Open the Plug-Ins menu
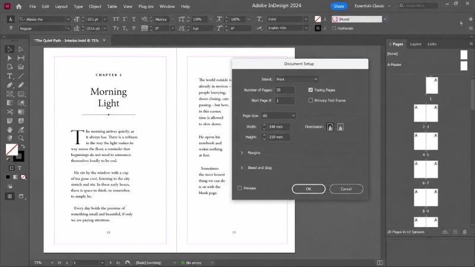Image resolution: width=475 pixels, height=267 pixels. 145,7
